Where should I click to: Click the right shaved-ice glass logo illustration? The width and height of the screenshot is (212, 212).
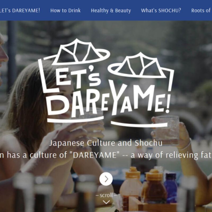[x=141, y=65]
